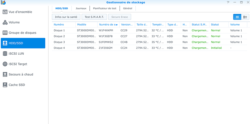This screenshot has width=250, height=124.
Task: Click Infos sur la santé button
Action: [x=66, y=17]
